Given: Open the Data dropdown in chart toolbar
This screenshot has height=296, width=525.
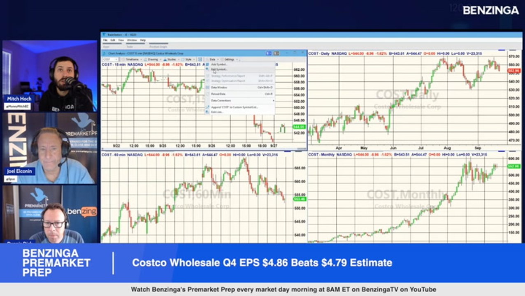Looking at the screenshot, I should click(x=212, y=60).
